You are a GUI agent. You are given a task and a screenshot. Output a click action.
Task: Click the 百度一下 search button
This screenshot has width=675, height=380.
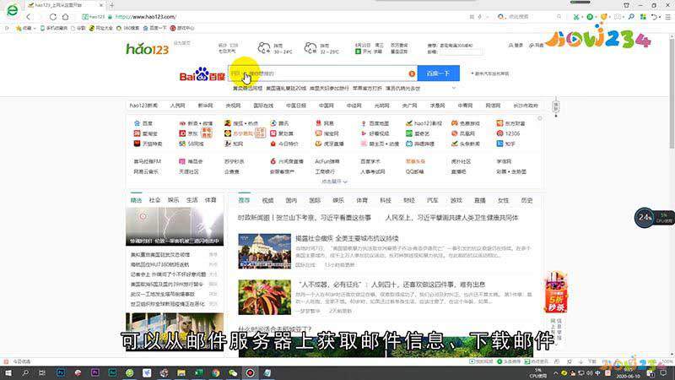coord(438,73)
